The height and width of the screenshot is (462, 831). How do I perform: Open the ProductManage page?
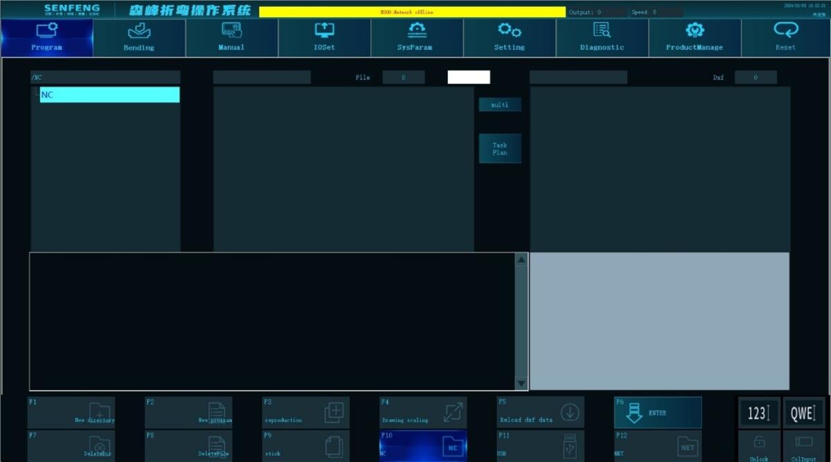(695, 37)
